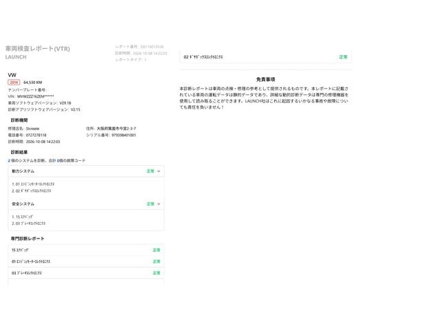Select 正常 status in the 01 engine row
The height and width of the screenshot is (330, 441).
156,261
